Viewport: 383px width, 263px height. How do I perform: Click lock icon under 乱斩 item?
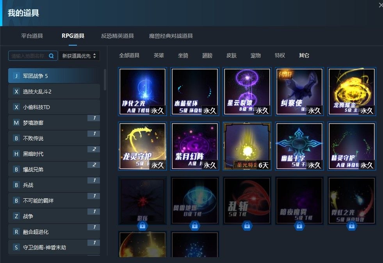pyautogui.click(x=247, y=226)
